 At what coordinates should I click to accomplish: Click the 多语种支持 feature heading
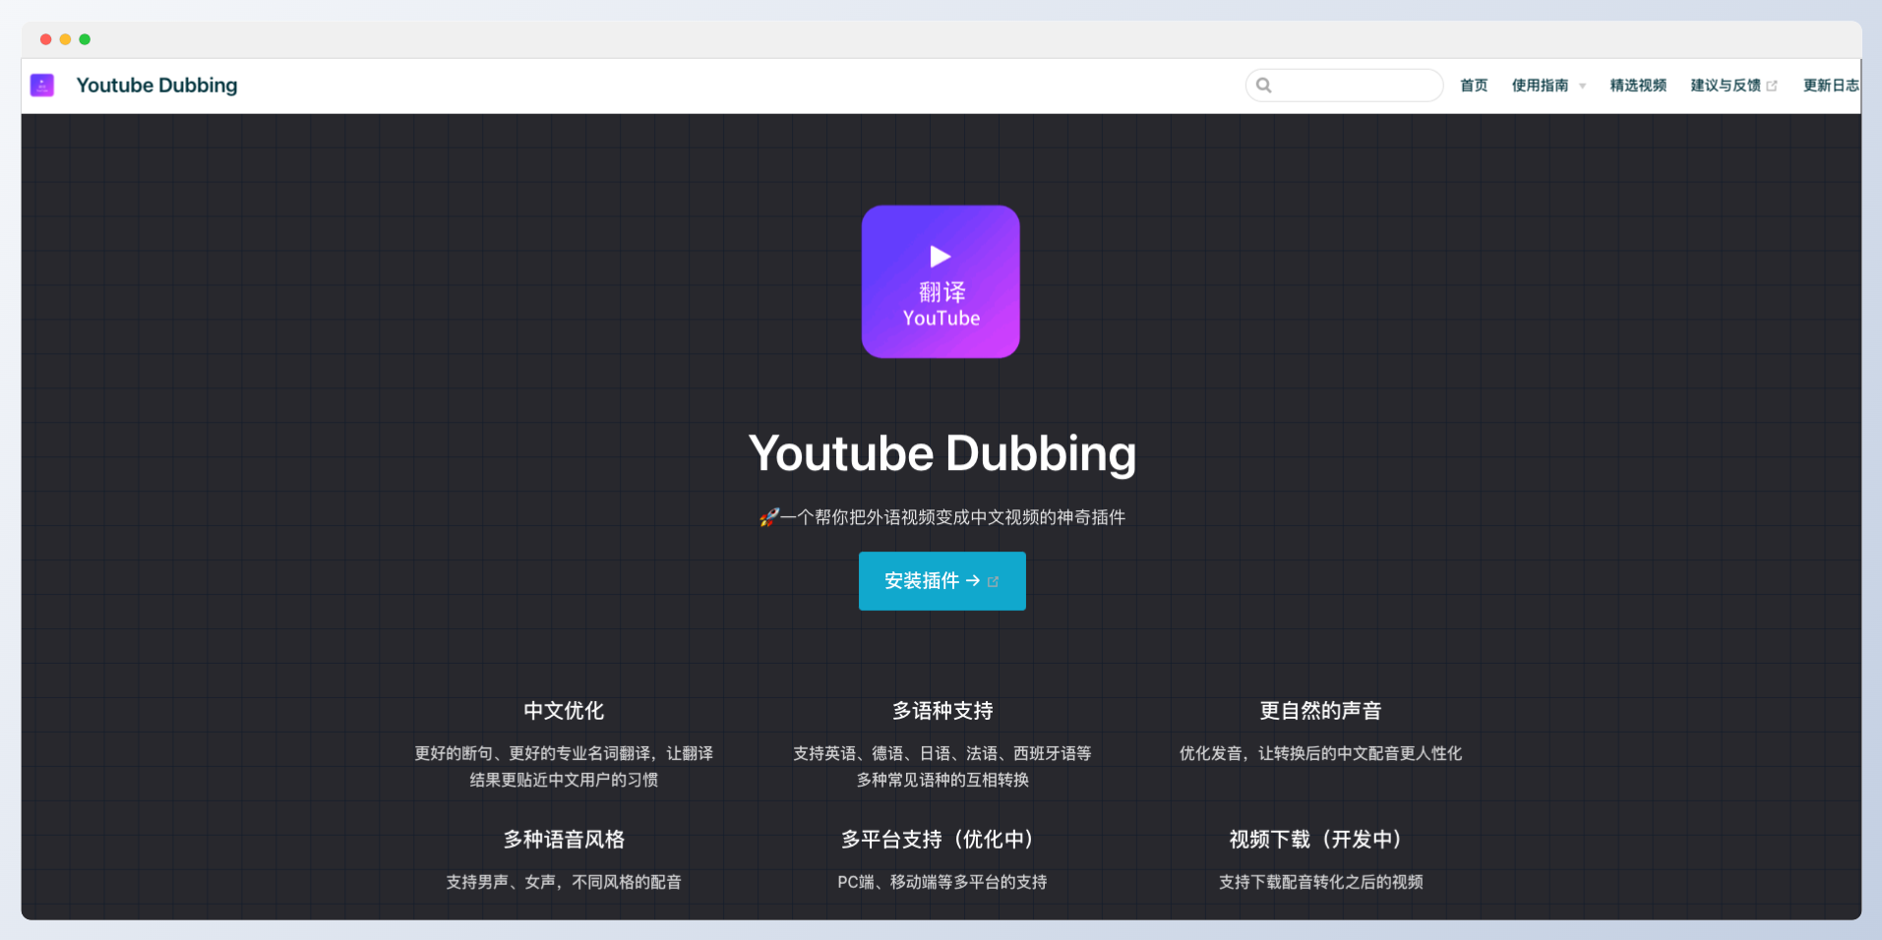[942, 711]
